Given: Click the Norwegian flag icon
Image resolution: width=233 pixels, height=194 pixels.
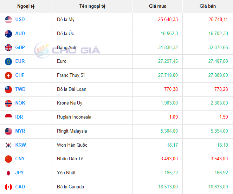Looking at the screenshot, I should click(8, 103).
